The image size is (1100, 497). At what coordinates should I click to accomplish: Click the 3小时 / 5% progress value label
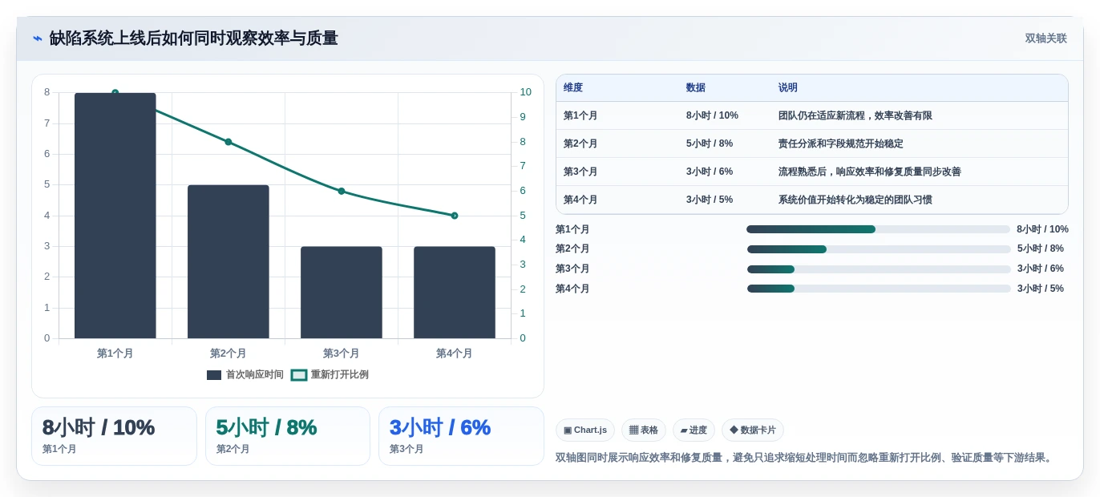pos(1041,289)
